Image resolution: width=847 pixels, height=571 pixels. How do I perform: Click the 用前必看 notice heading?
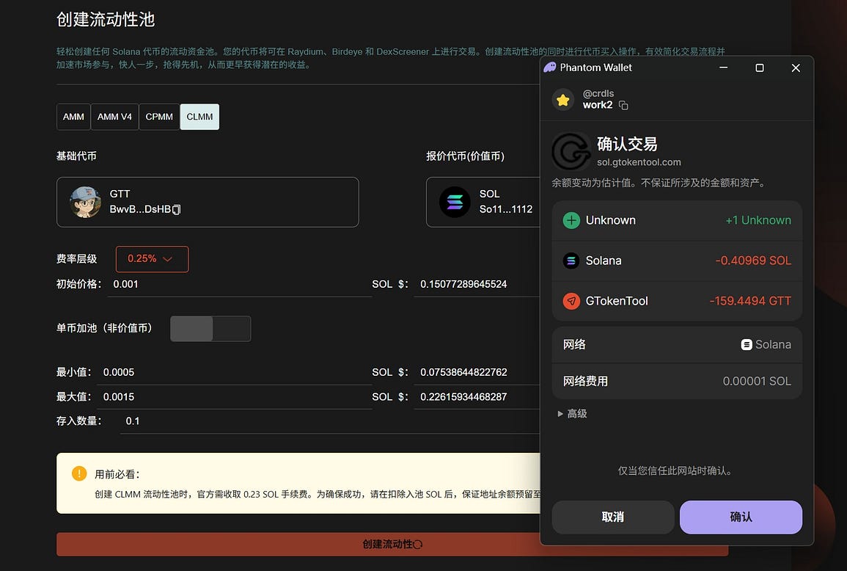(x=117, y=474)
